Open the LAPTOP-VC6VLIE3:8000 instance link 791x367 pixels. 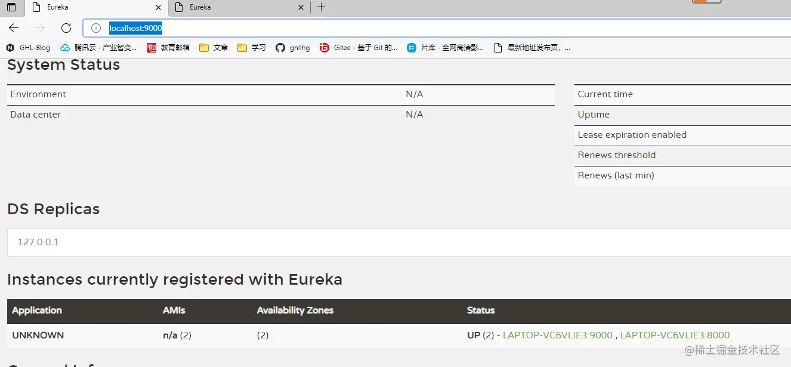(x=675, y=335)
